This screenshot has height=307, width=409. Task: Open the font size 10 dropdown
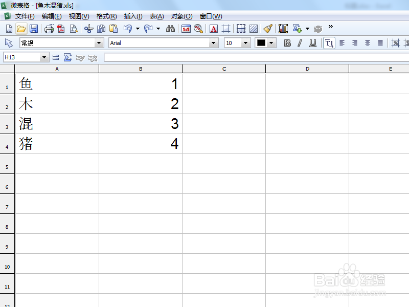click(x=245, y=43)
